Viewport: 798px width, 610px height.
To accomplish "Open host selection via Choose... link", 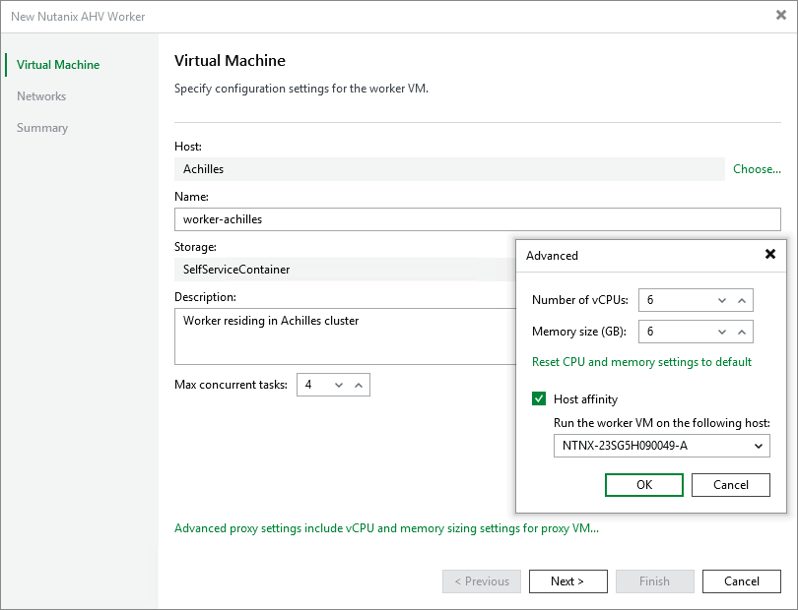I will 756,169.
